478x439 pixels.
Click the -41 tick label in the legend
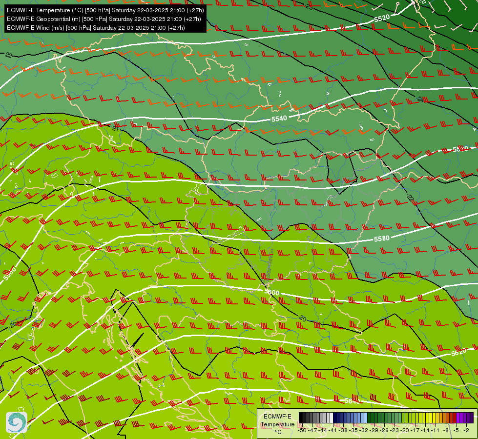(333, 430)
